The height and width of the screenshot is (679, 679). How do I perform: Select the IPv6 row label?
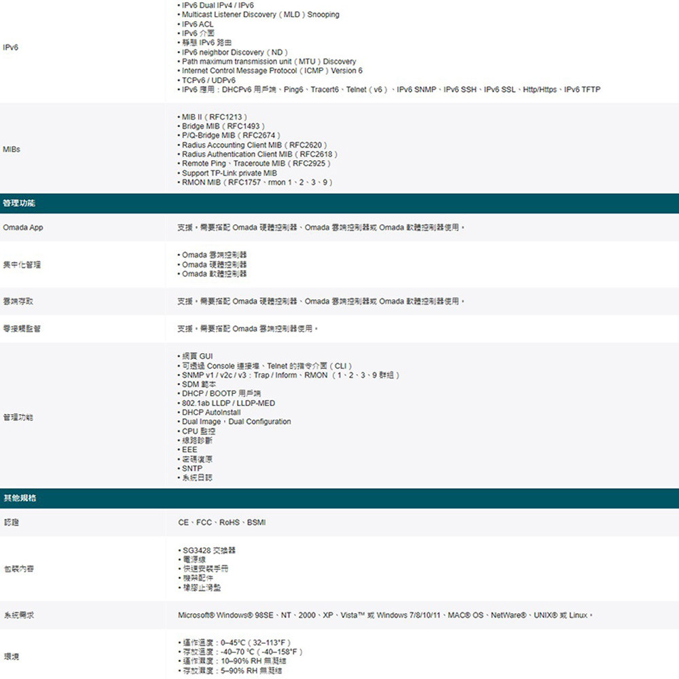click(x=11, y=48)
